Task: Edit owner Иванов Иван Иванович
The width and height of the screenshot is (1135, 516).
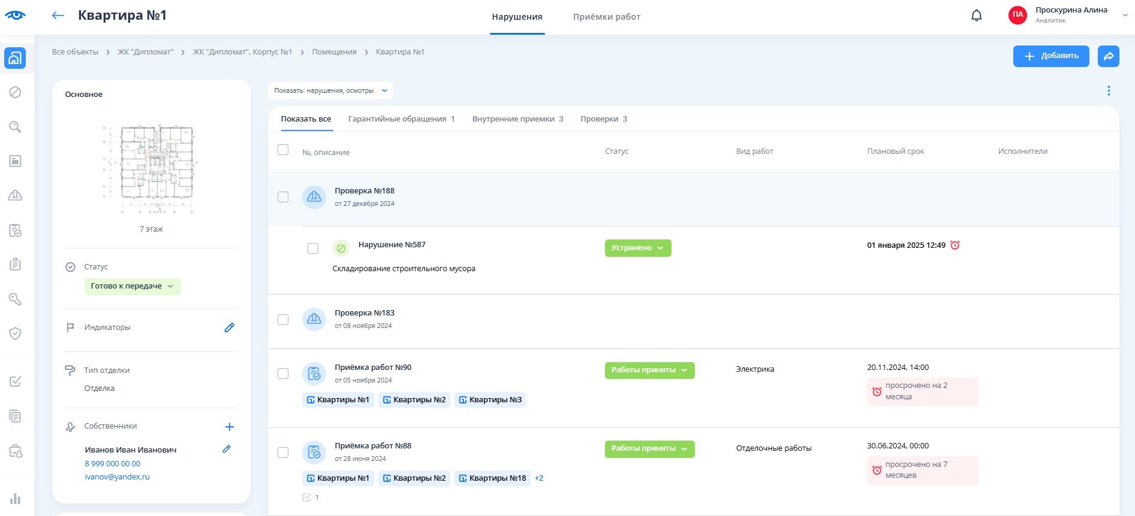Action: point(227,449)
